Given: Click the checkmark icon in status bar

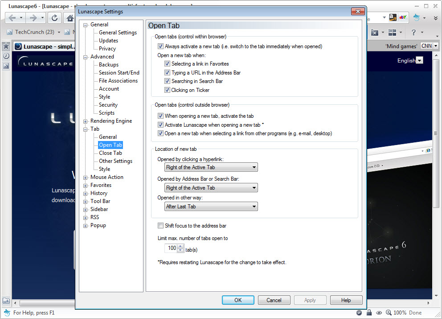Looking at the screenshot, I should click(x=359, y=312).
